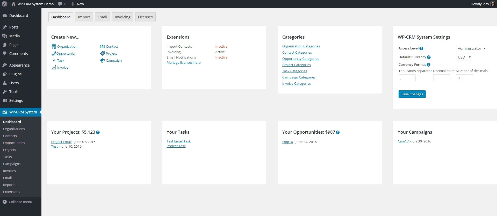Open Organizations in WP-CRM submenu
This screenshot has height=216, width=497.
click(14, 129)
